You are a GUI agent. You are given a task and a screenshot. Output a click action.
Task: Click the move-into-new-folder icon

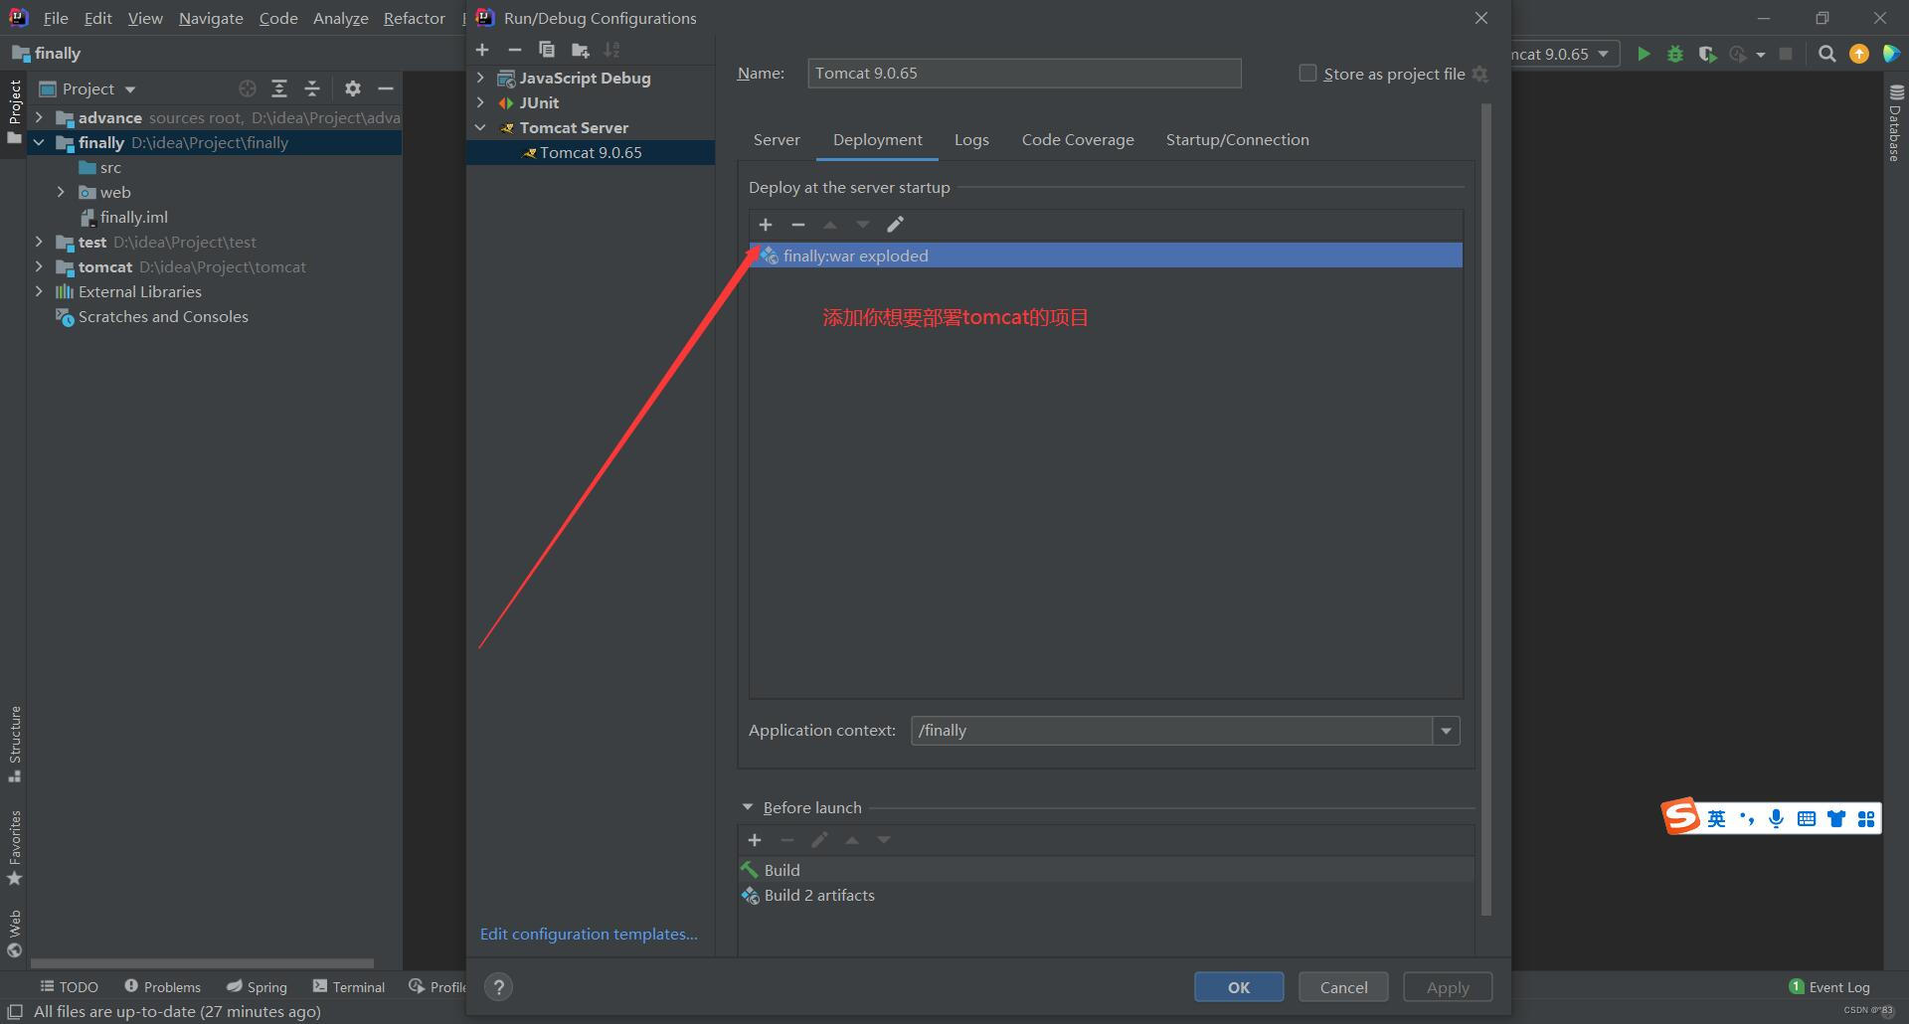click(x=580, y=50)
